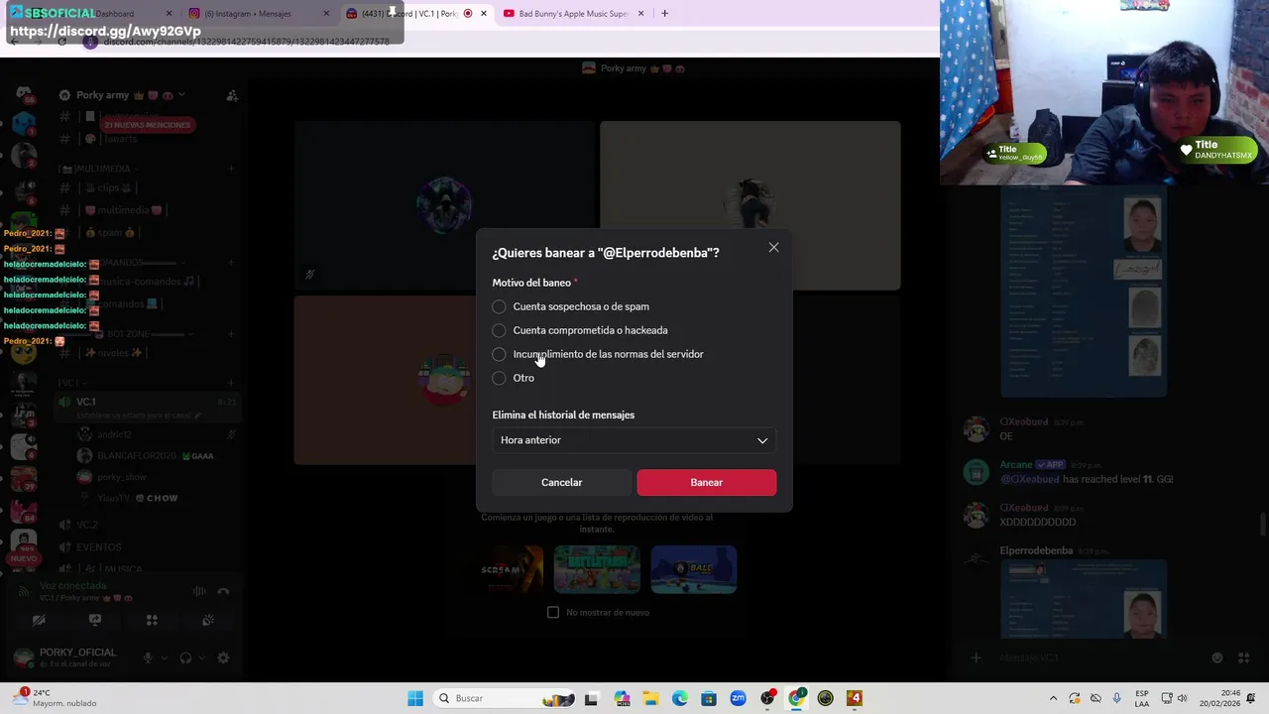Open the 'Hora anterior' message history dropdown

(x=634, y=440)
